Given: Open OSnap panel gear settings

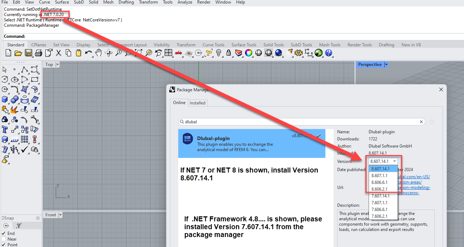Looking at the screenshot, I should (38, 218).
